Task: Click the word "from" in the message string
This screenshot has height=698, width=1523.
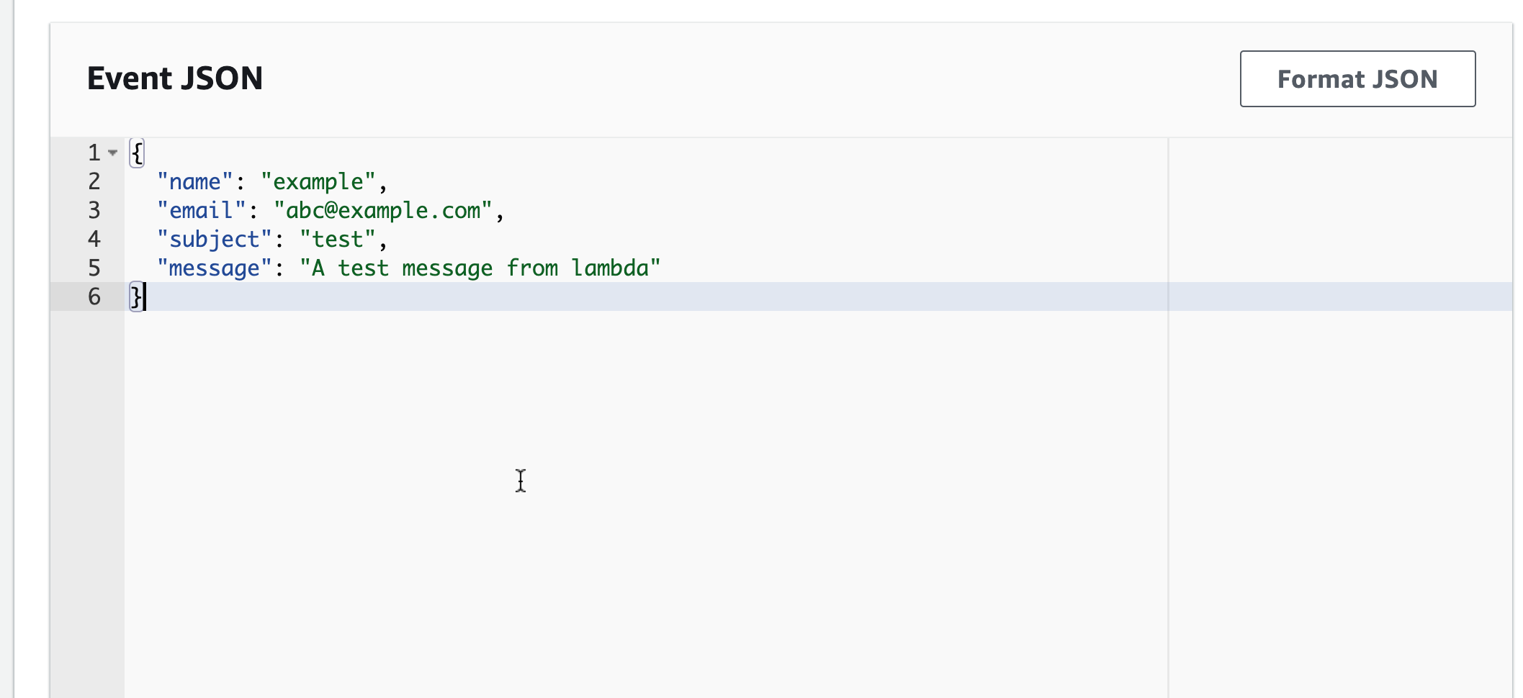Action: 532,268
